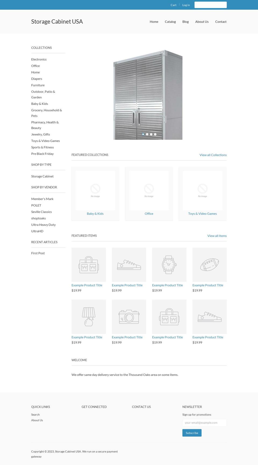Image resolution: width=258 pixels, height=465 pixels.
Task: Open Office featured collection card
Action: (149, 194)
